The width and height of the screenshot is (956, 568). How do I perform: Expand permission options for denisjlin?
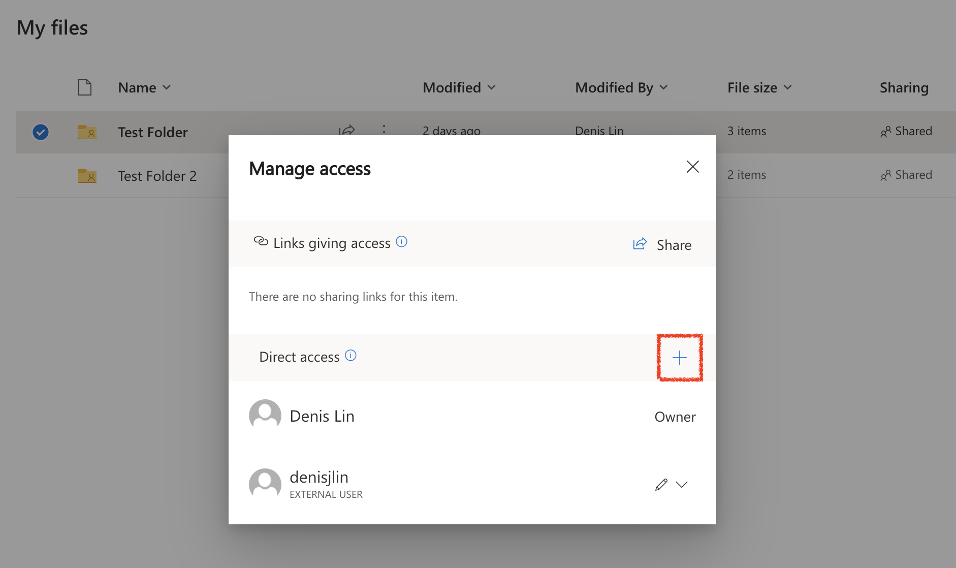(682, 484)
